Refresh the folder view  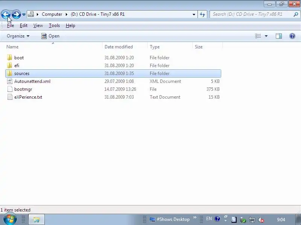click(202, 14)
